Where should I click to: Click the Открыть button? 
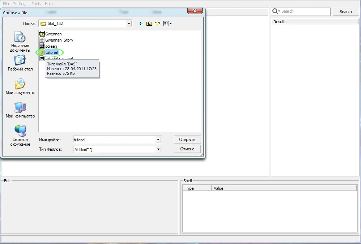pos(187,140)
